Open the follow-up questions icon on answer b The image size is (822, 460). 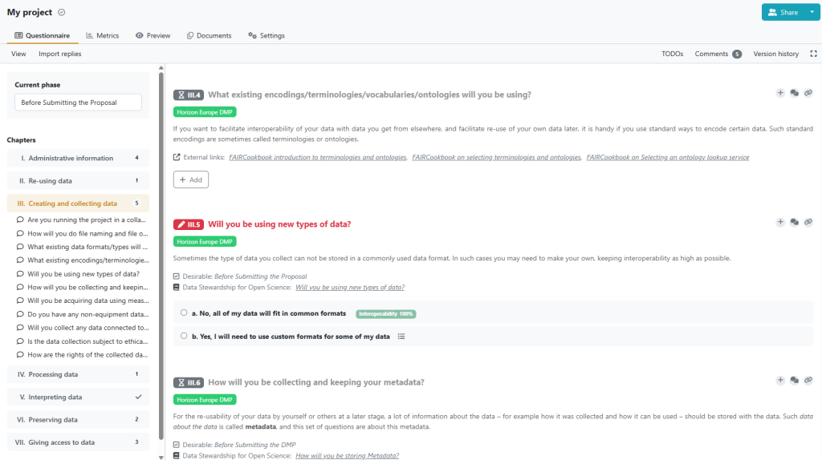point(401,337)
